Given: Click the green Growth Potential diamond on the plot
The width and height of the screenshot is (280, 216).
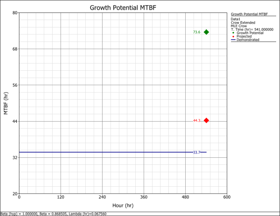Looking at the screenshot, I should click(206, 32).
